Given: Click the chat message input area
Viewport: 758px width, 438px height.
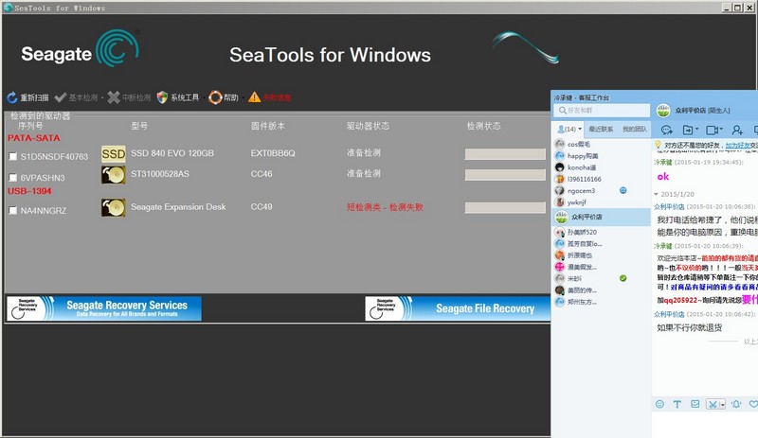Looking at the screenshot, I should point(705,424).
